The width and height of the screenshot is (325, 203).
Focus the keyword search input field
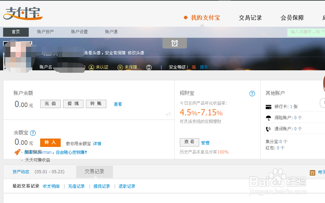point(306,32)
